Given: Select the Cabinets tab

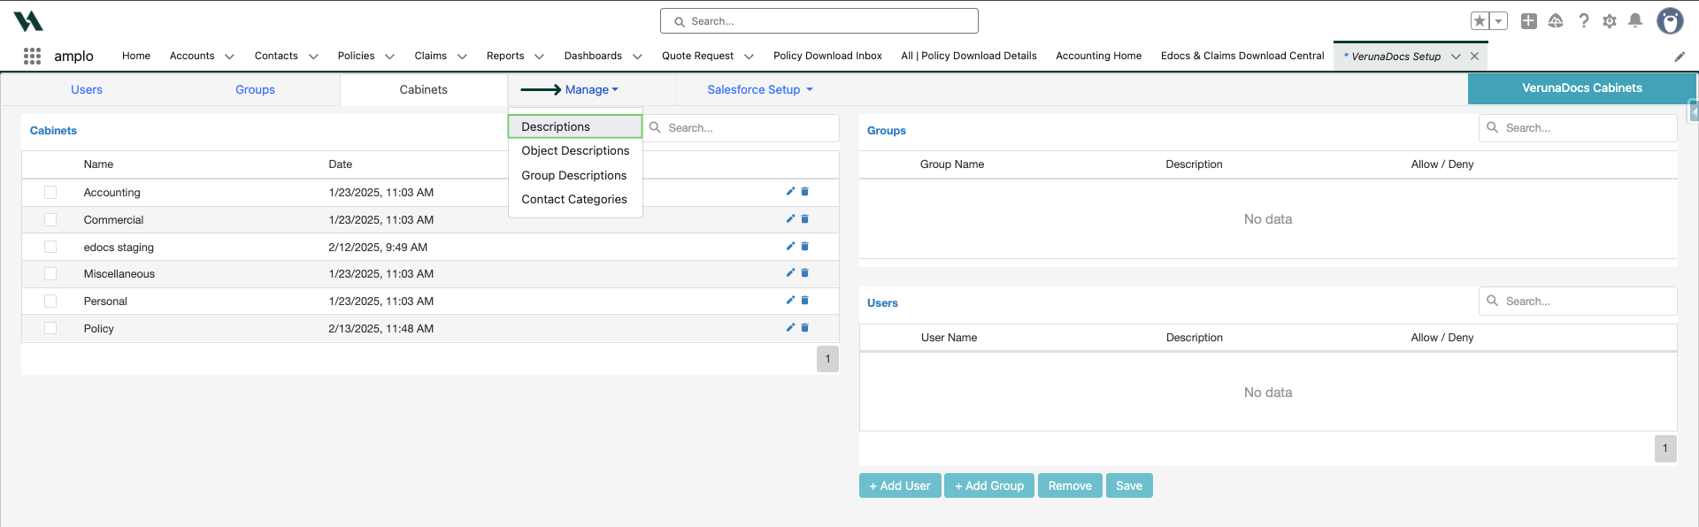Looking at the screenshot, I should (x=424, y=89).
